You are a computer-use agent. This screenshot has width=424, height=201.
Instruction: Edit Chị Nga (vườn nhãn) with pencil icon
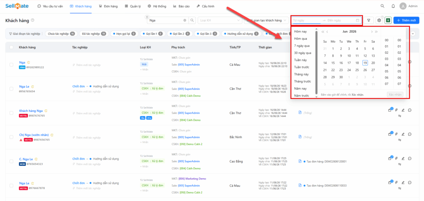coord(403,134)
